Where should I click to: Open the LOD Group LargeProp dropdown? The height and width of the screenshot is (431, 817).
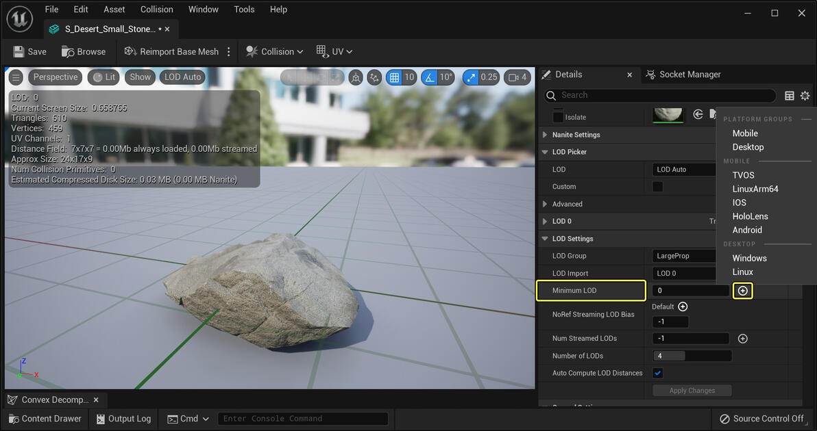click(x=683, y=256)
